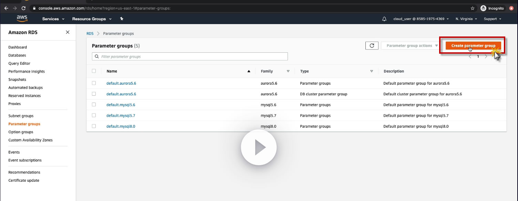Viewport: 518px width, 201px height.
Task: Click the Family column header
Action: (x=267, y=71)
